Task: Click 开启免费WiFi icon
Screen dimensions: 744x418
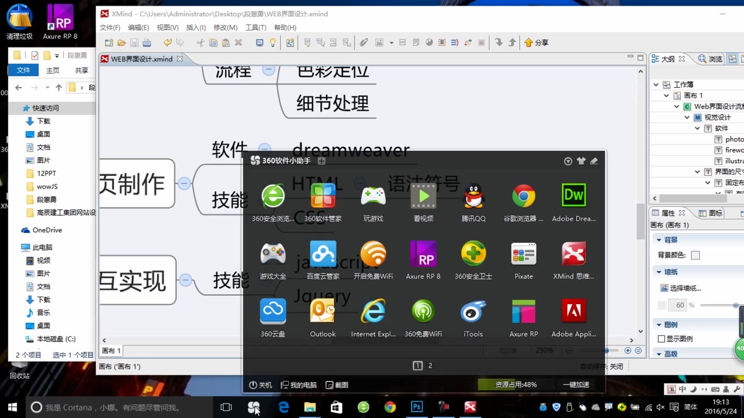Action: (x=373, y=260)
